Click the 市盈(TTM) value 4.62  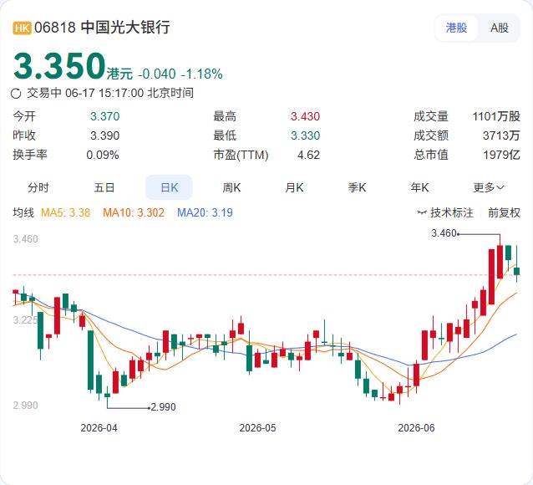(x=308, y=155)
